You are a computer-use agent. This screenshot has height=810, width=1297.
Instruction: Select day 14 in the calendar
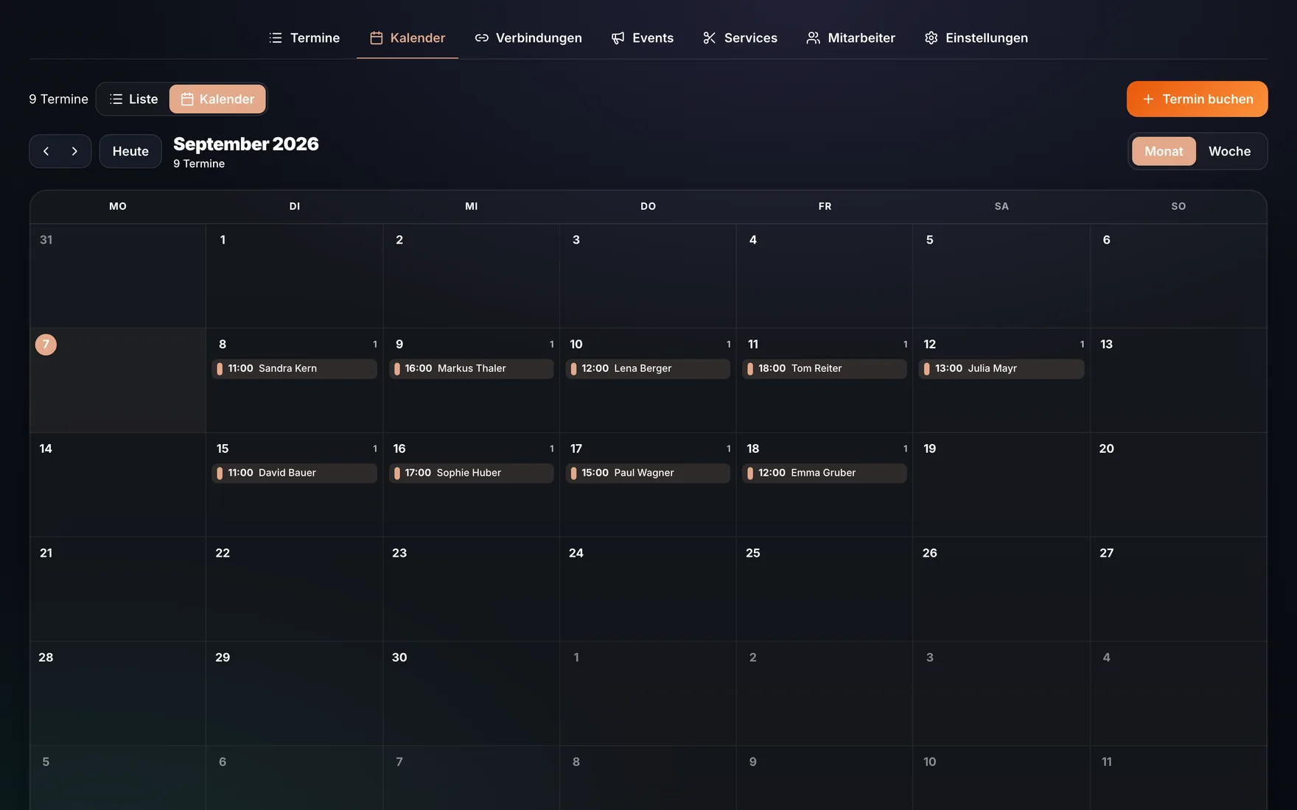click(x=118, y=485)
